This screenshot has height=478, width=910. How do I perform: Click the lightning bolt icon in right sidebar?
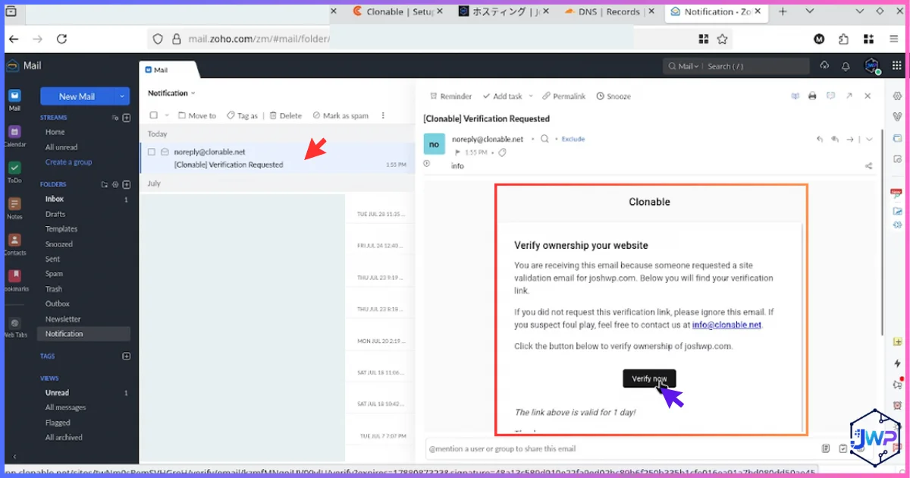point(898,363)
